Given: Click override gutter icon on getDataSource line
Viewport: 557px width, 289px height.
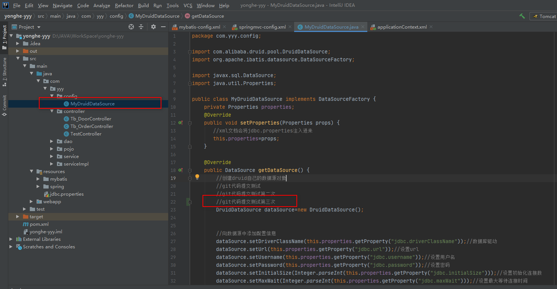Looking at the screenshot, I should point(181,170).
